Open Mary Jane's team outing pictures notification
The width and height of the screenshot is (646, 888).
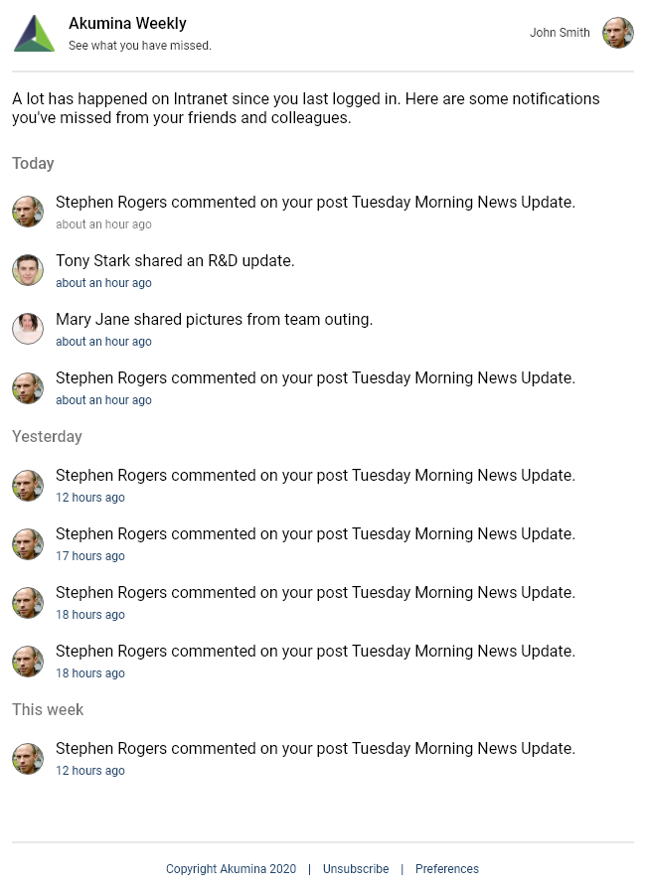214,320
